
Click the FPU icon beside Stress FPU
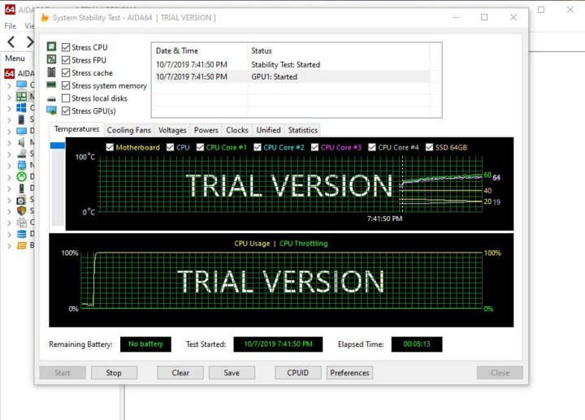51,60
